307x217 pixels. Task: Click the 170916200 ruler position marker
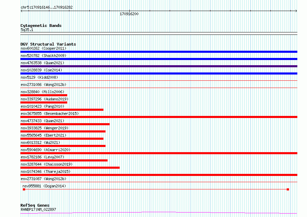click(x=129, y=14)
